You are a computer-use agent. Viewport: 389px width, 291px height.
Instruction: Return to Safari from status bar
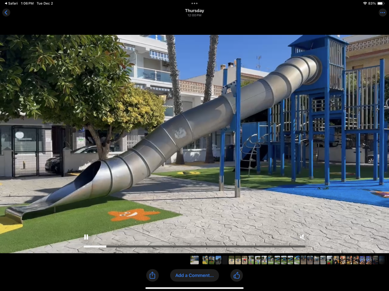click(11, 3)
